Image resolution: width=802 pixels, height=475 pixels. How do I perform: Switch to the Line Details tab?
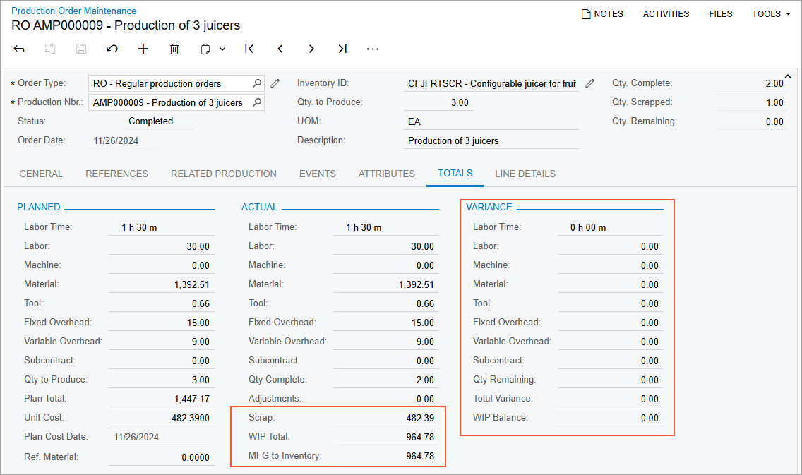click(525, 174)
